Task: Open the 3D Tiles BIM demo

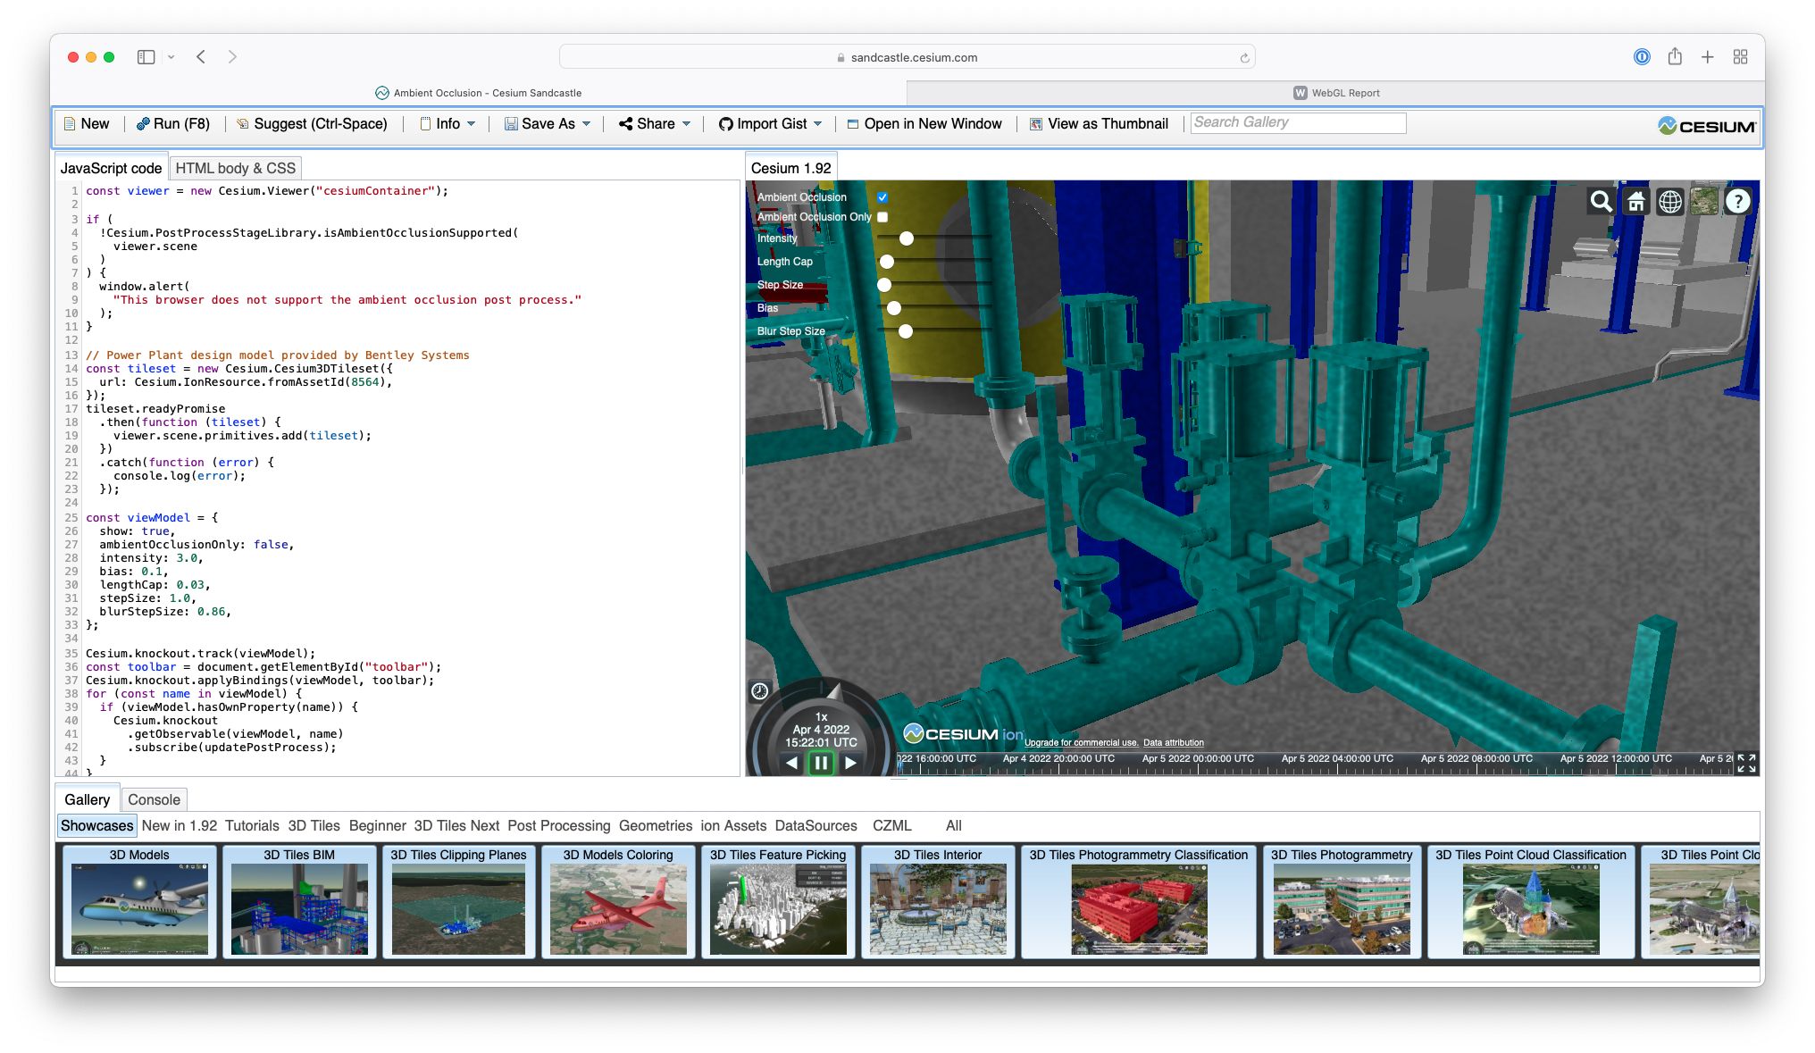Action: 299,902
